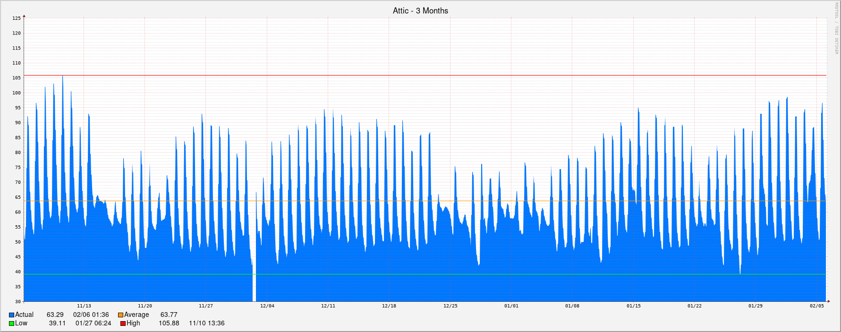The height and width of the screenshot is (332, 841).
Task: Click the red High legend swatch
Action: click(x=123, y=323)
